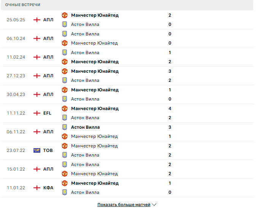Click Manchester United crest in 11.01.22 match
The height and width of the screenshot is (211, 256).
pyautogui.click(x=65, y=183)
